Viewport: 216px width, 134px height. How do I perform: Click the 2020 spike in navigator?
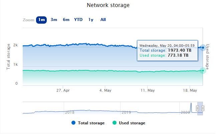pos(191,108)
